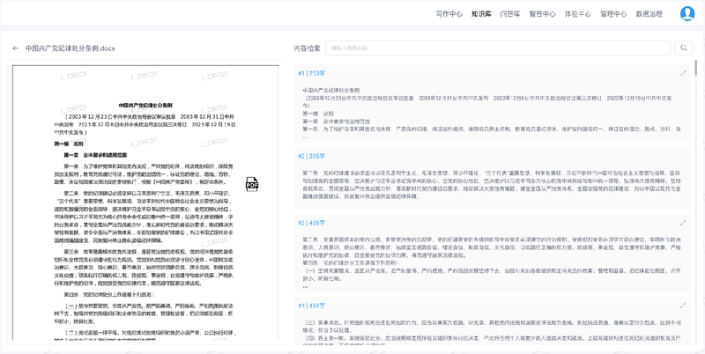The width and height of the screenshot is (705, 354).
Task: Navigate to 数据治理 in the top bar
Action: pyautogui.click(x=649, y=14)
